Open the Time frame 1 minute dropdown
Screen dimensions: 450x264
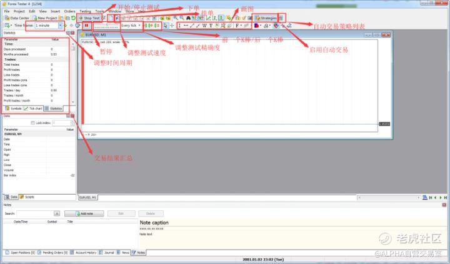pos(49,26)
